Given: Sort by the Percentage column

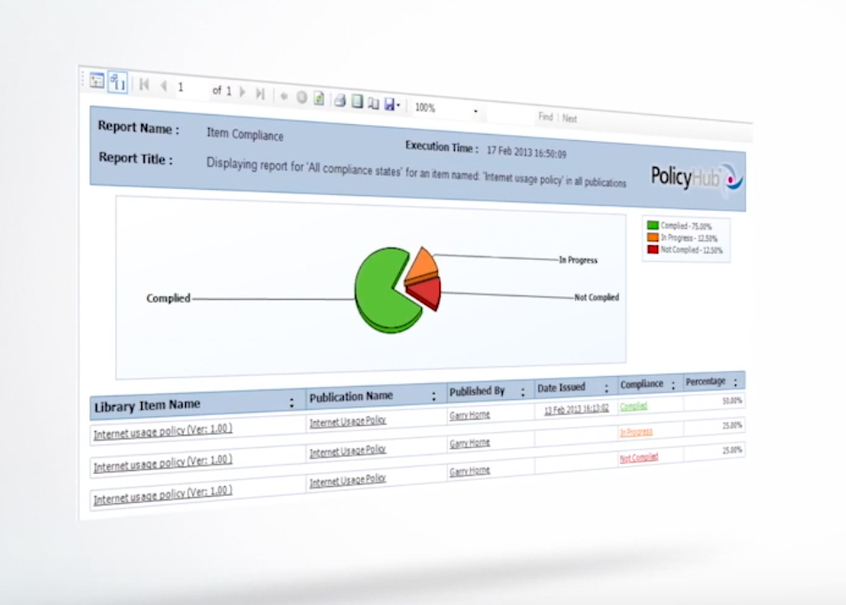Looking at the screenshot, I should (735, 381).
